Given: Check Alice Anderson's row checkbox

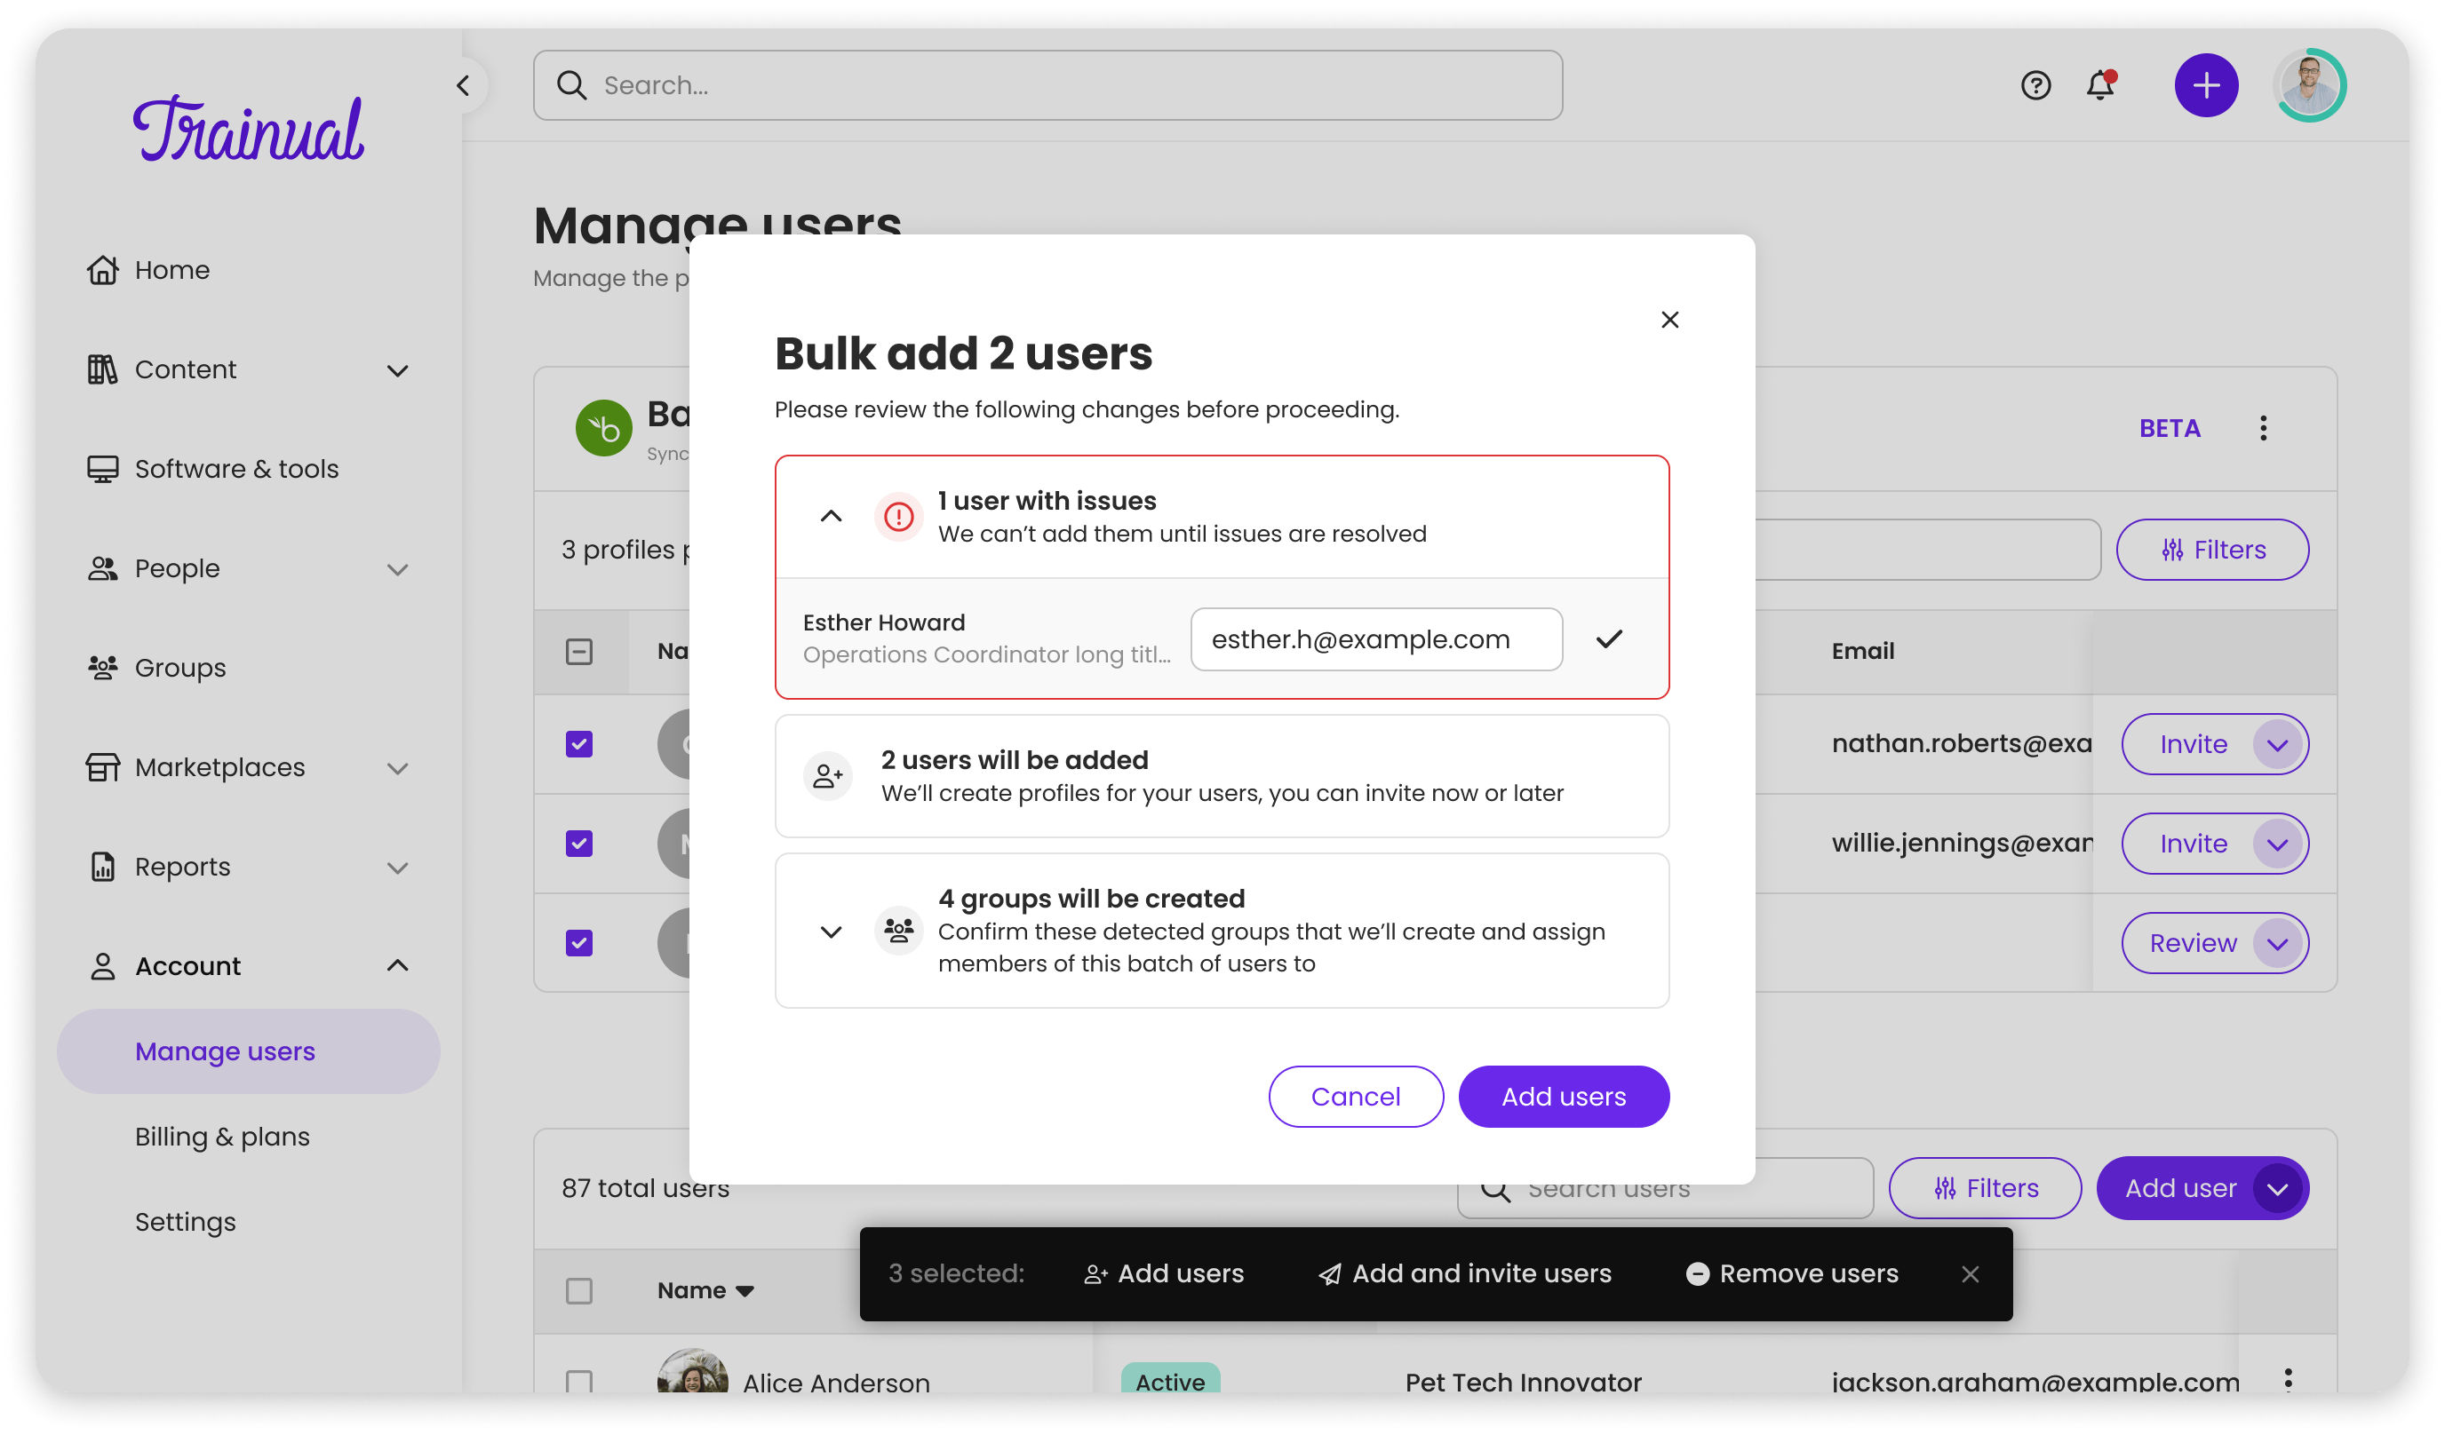Looking at the screenshot, I should [579, 1381].
